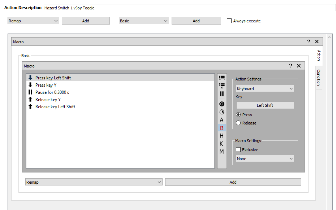Select 'Pause for 0.3000 s' macro row

[120, 92]
